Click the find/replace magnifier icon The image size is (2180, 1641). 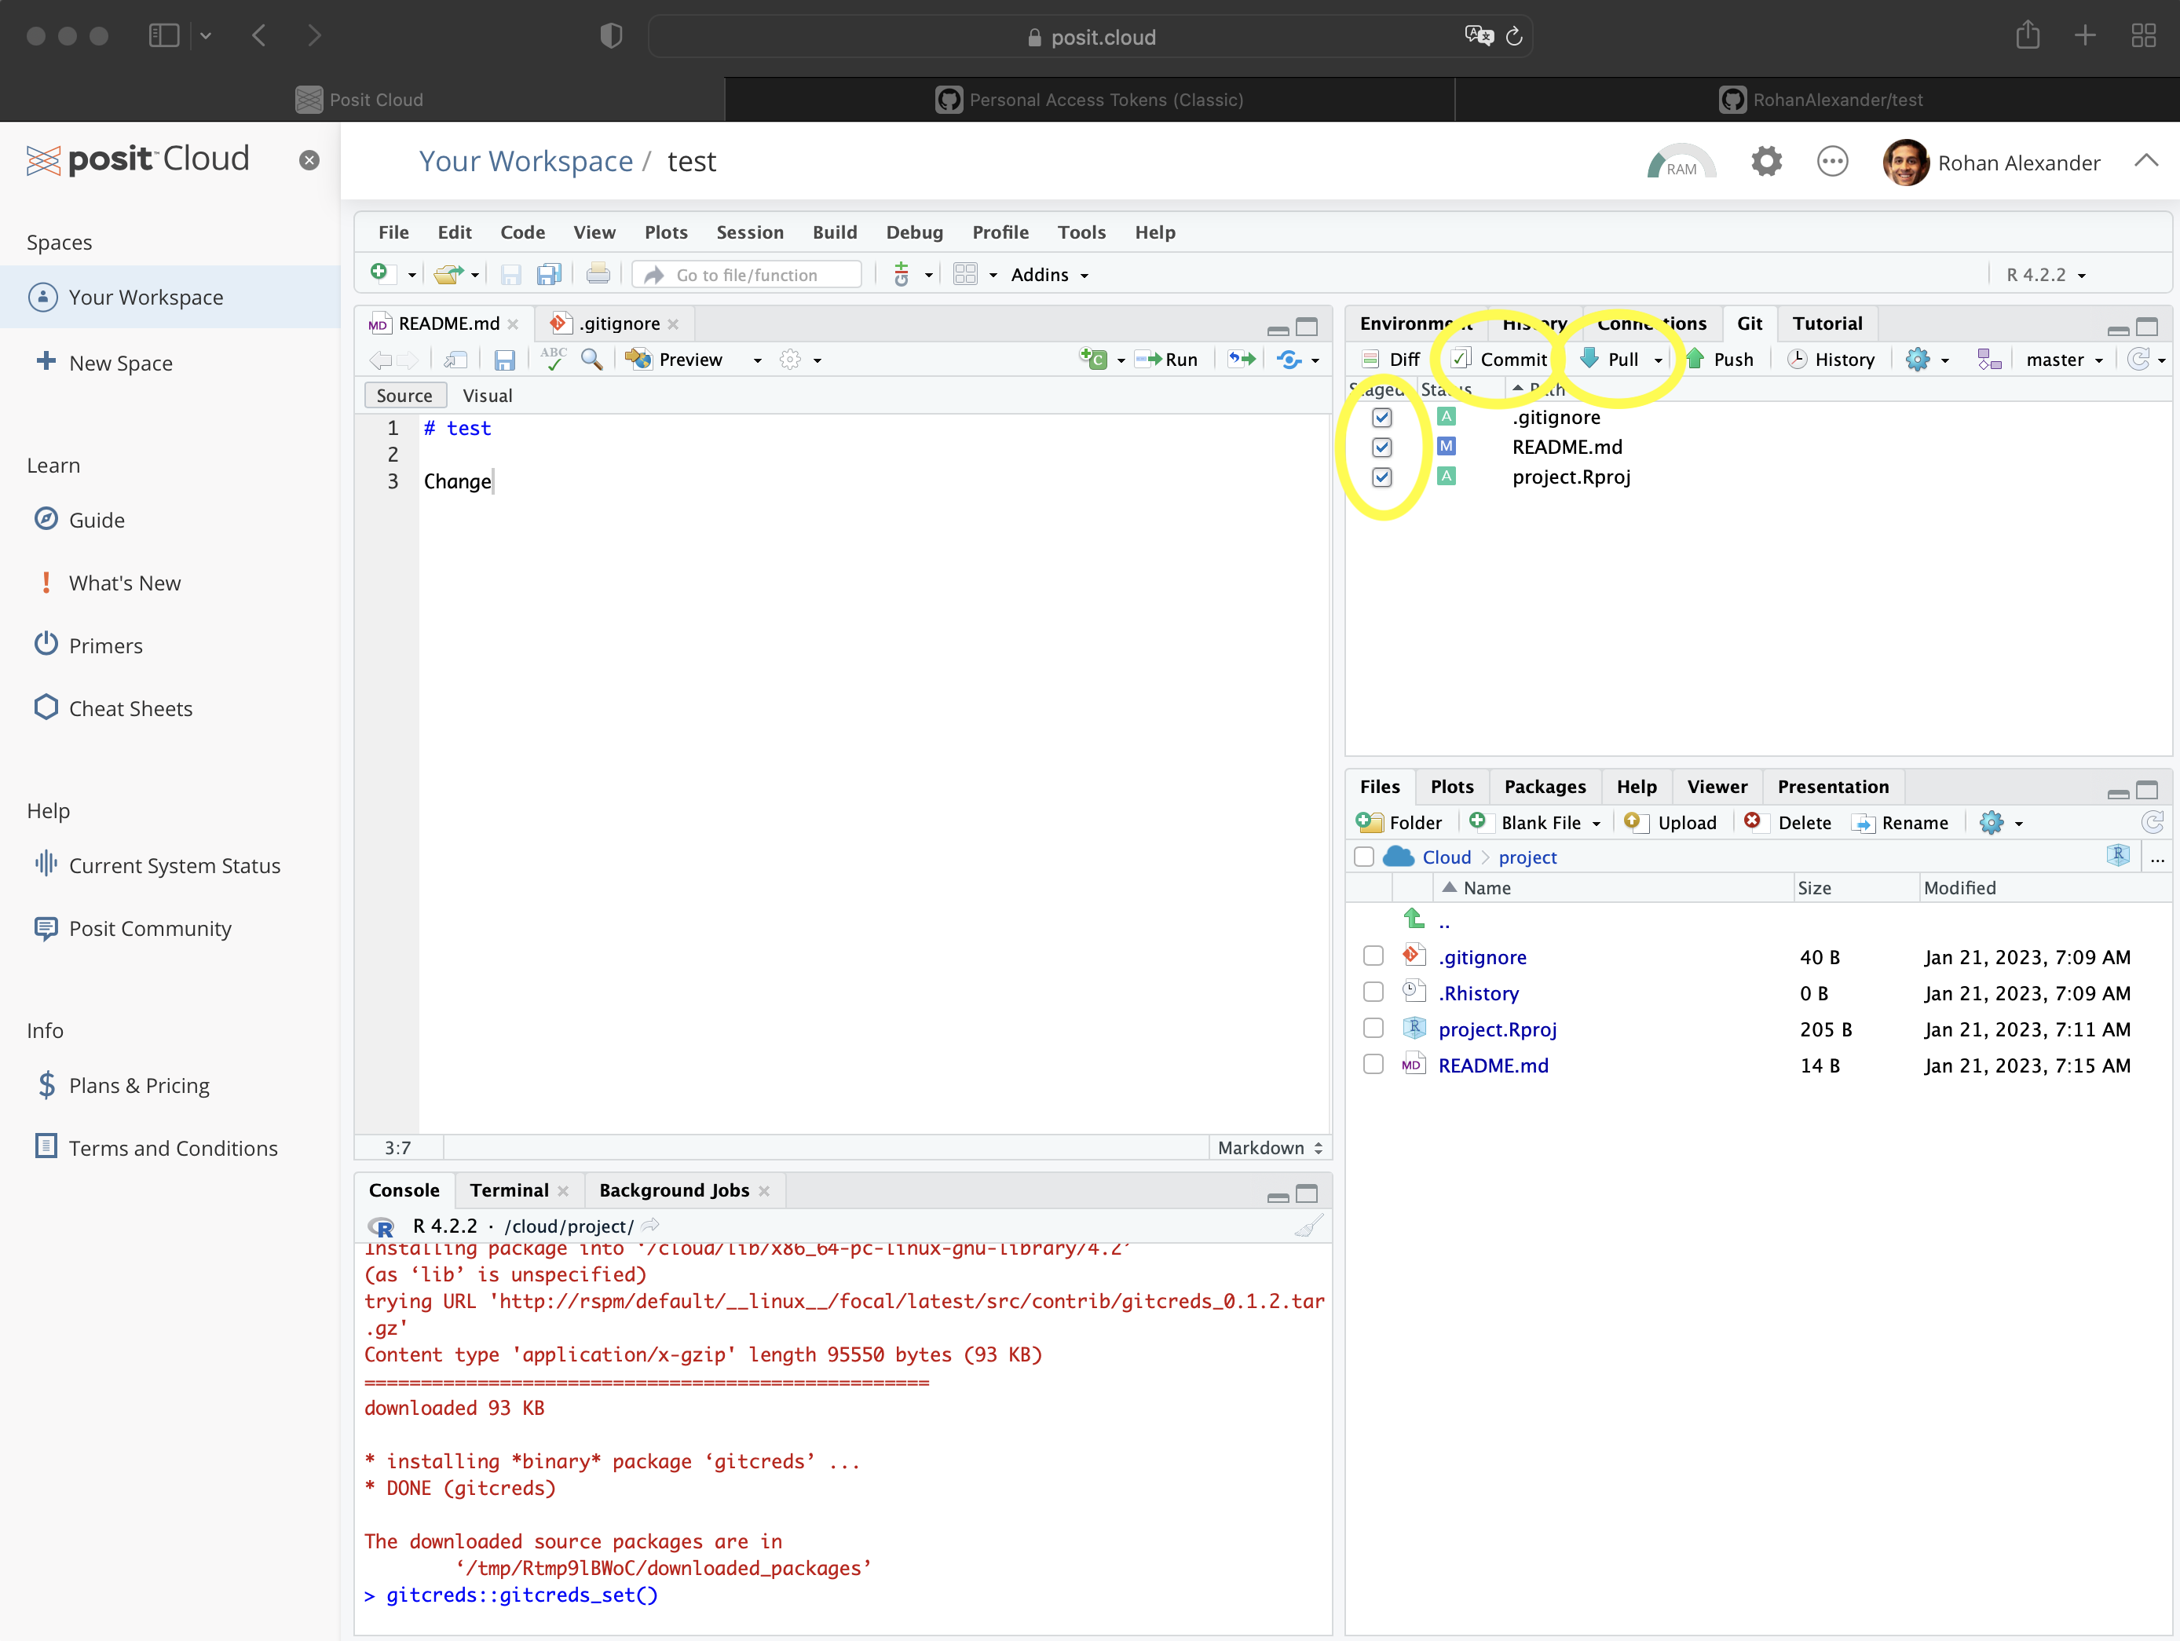pos(591,360)
